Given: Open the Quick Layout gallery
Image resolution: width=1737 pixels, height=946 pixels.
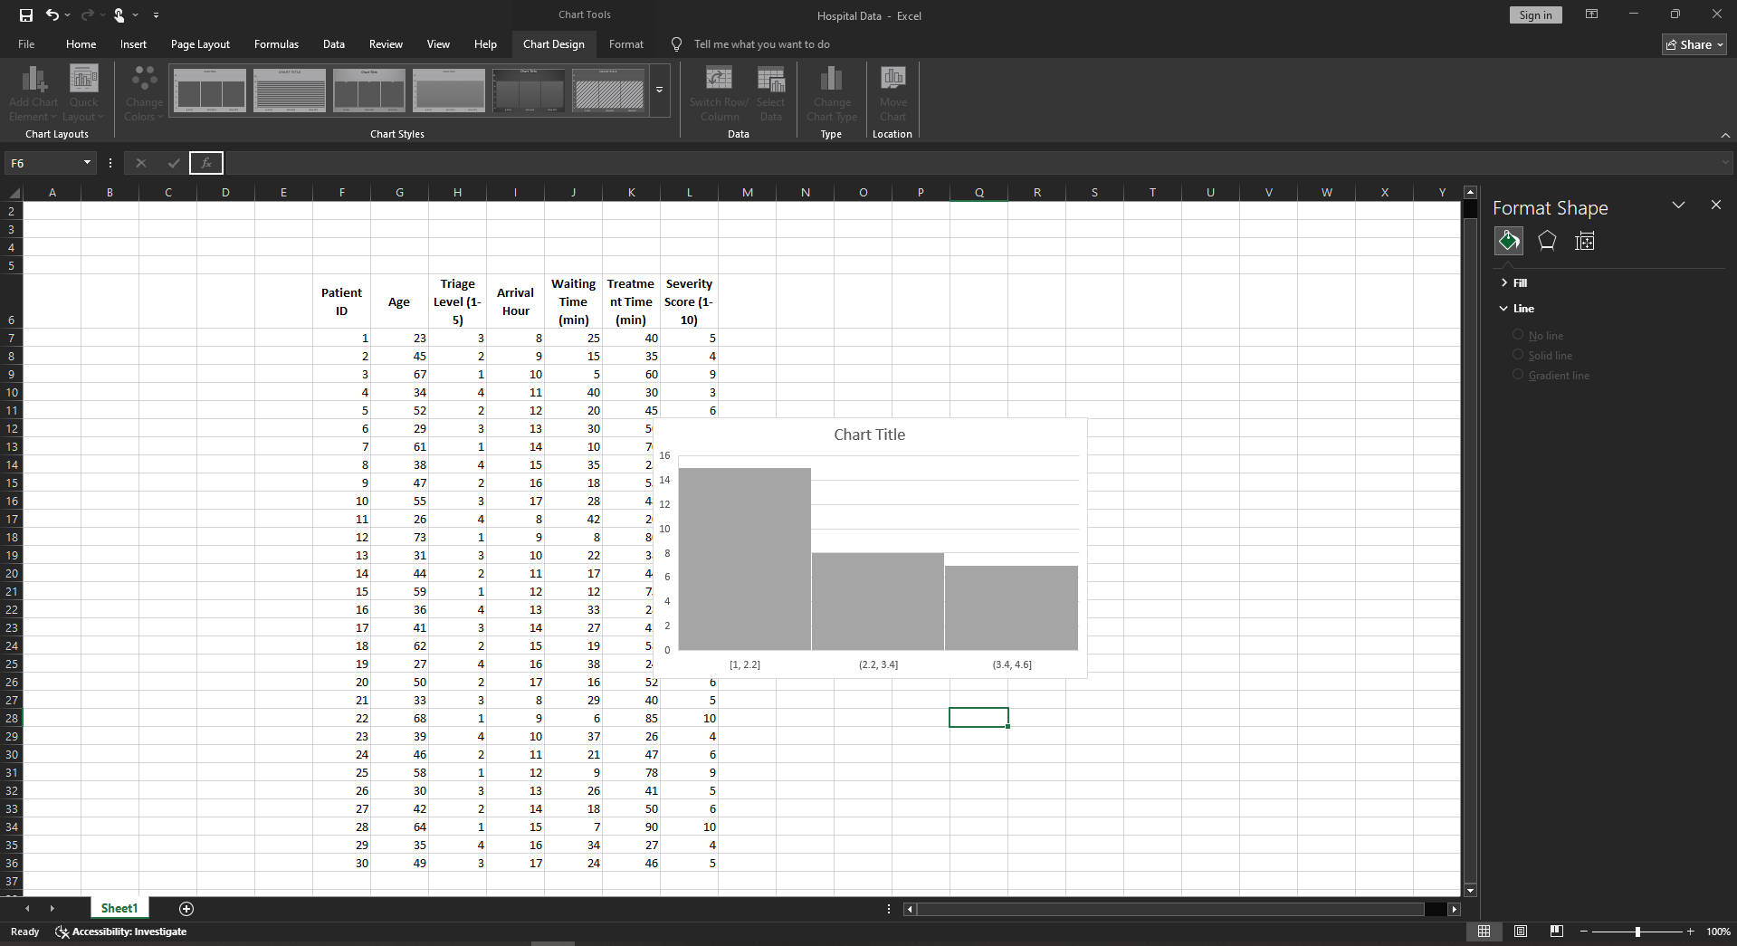Looking at the screenshot, I should pyautogui.click(x=83, y=93).
